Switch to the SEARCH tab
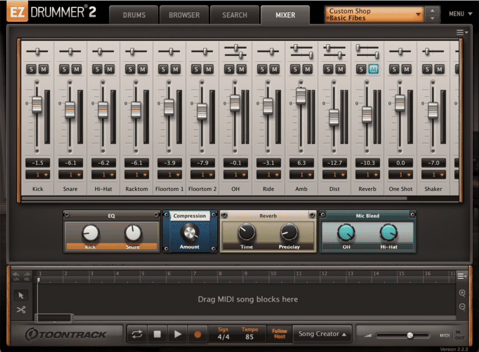479x352 pixels. click(234, 15)
